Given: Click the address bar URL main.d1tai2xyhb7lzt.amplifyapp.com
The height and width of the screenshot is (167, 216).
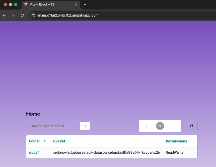Looking at the screenshot, I should coord(68,15).
